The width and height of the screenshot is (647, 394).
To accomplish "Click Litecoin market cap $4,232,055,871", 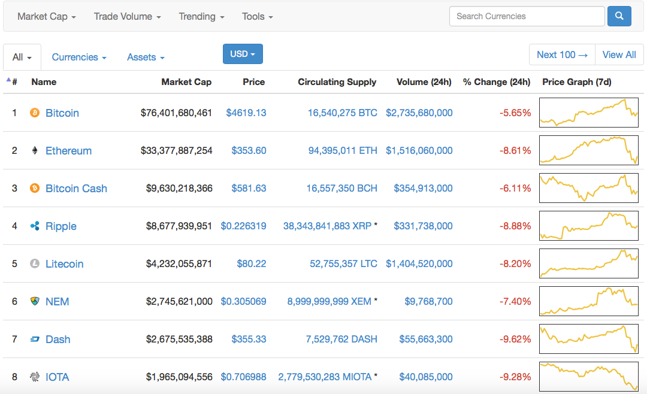I will coord(179,263).
